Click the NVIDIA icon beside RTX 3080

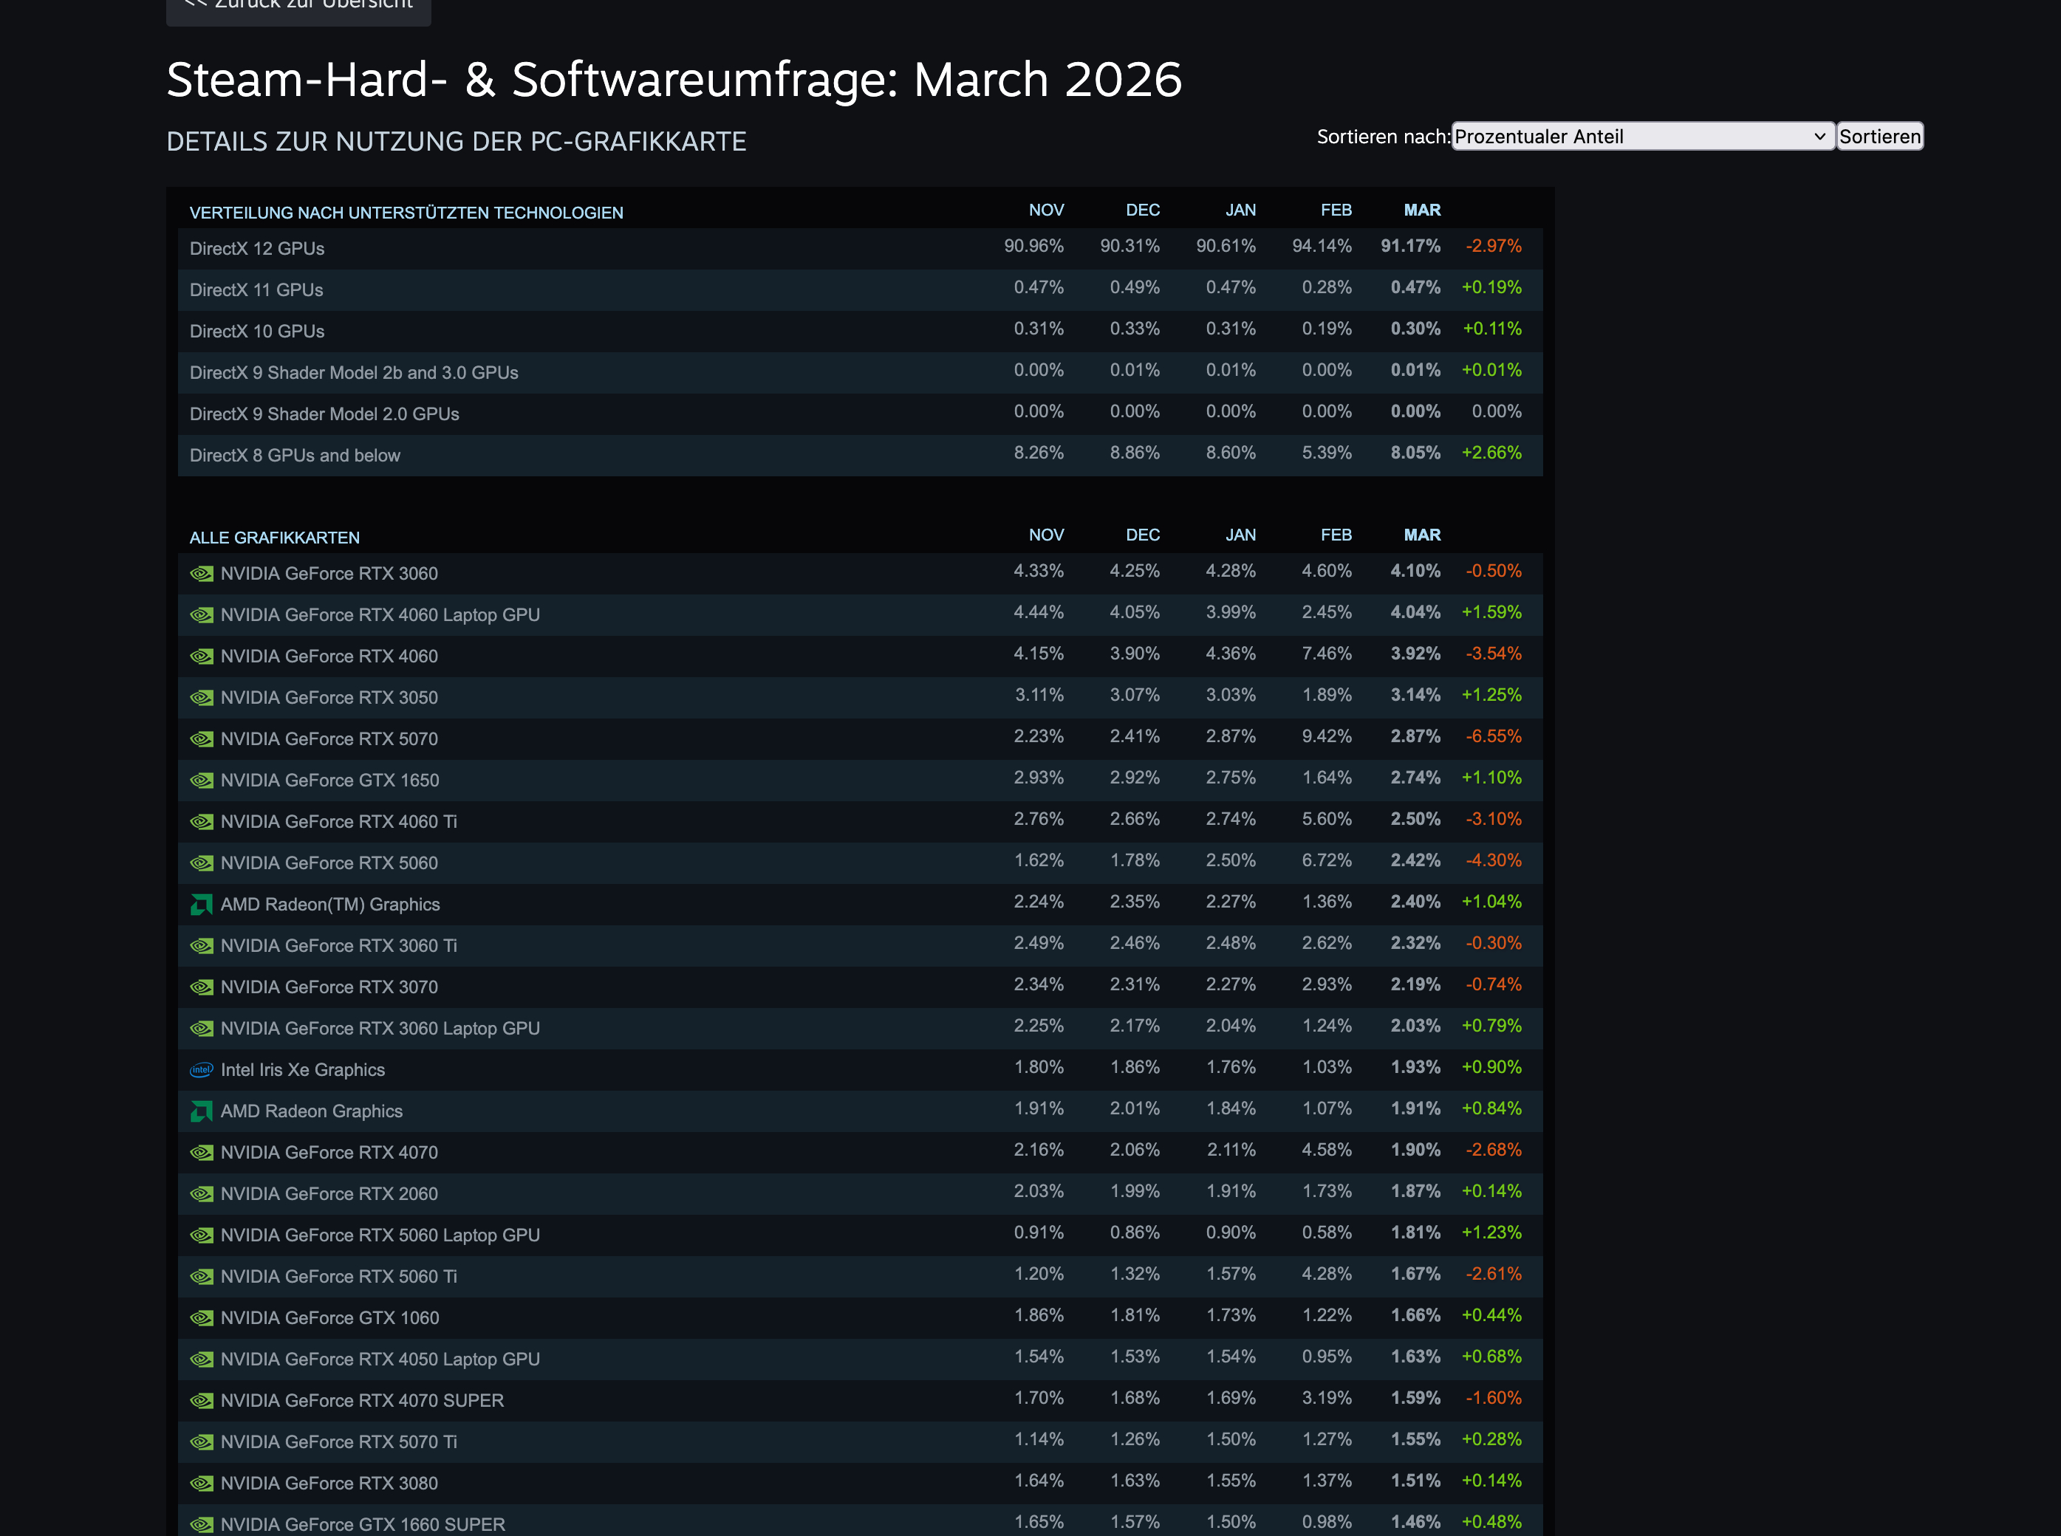pyautogui.click(x=201, y=1483)
